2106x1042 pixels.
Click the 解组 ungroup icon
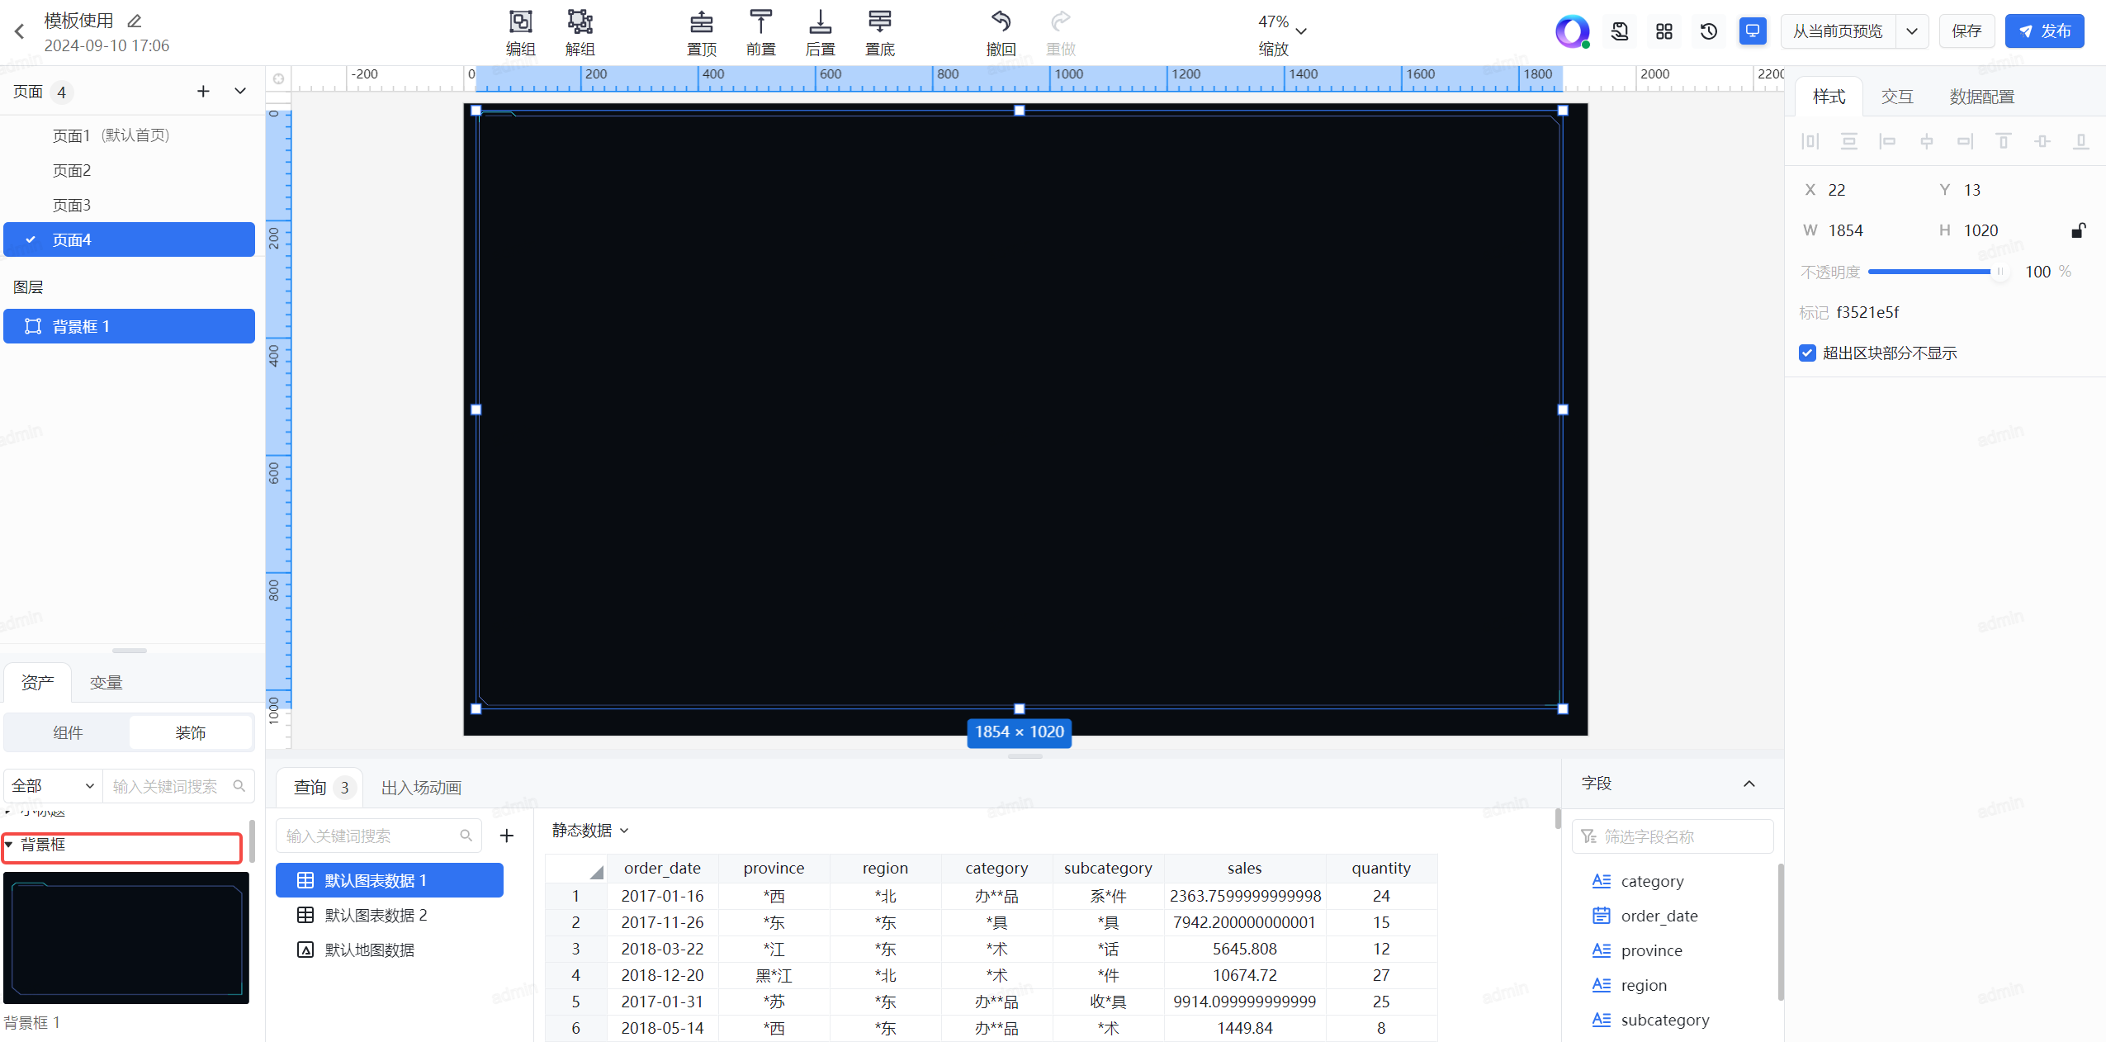click(580, 22)
